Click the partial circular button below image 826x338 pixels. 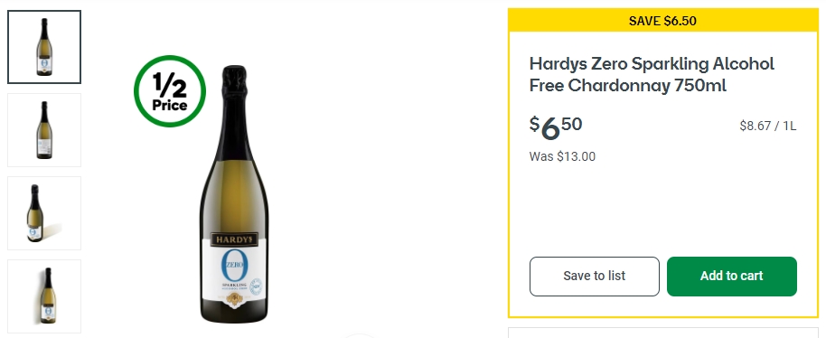[x=360, y=335]
